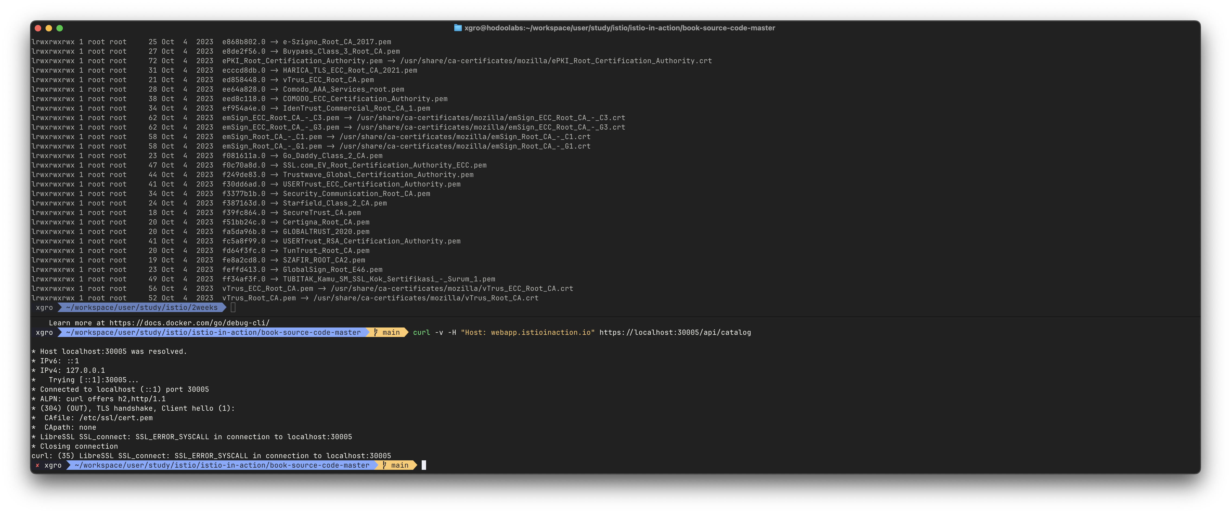Viewport: 1231px width, 514px height.
Task: Click SecureTrust_CA.pem entry
Action: [322, 213]
